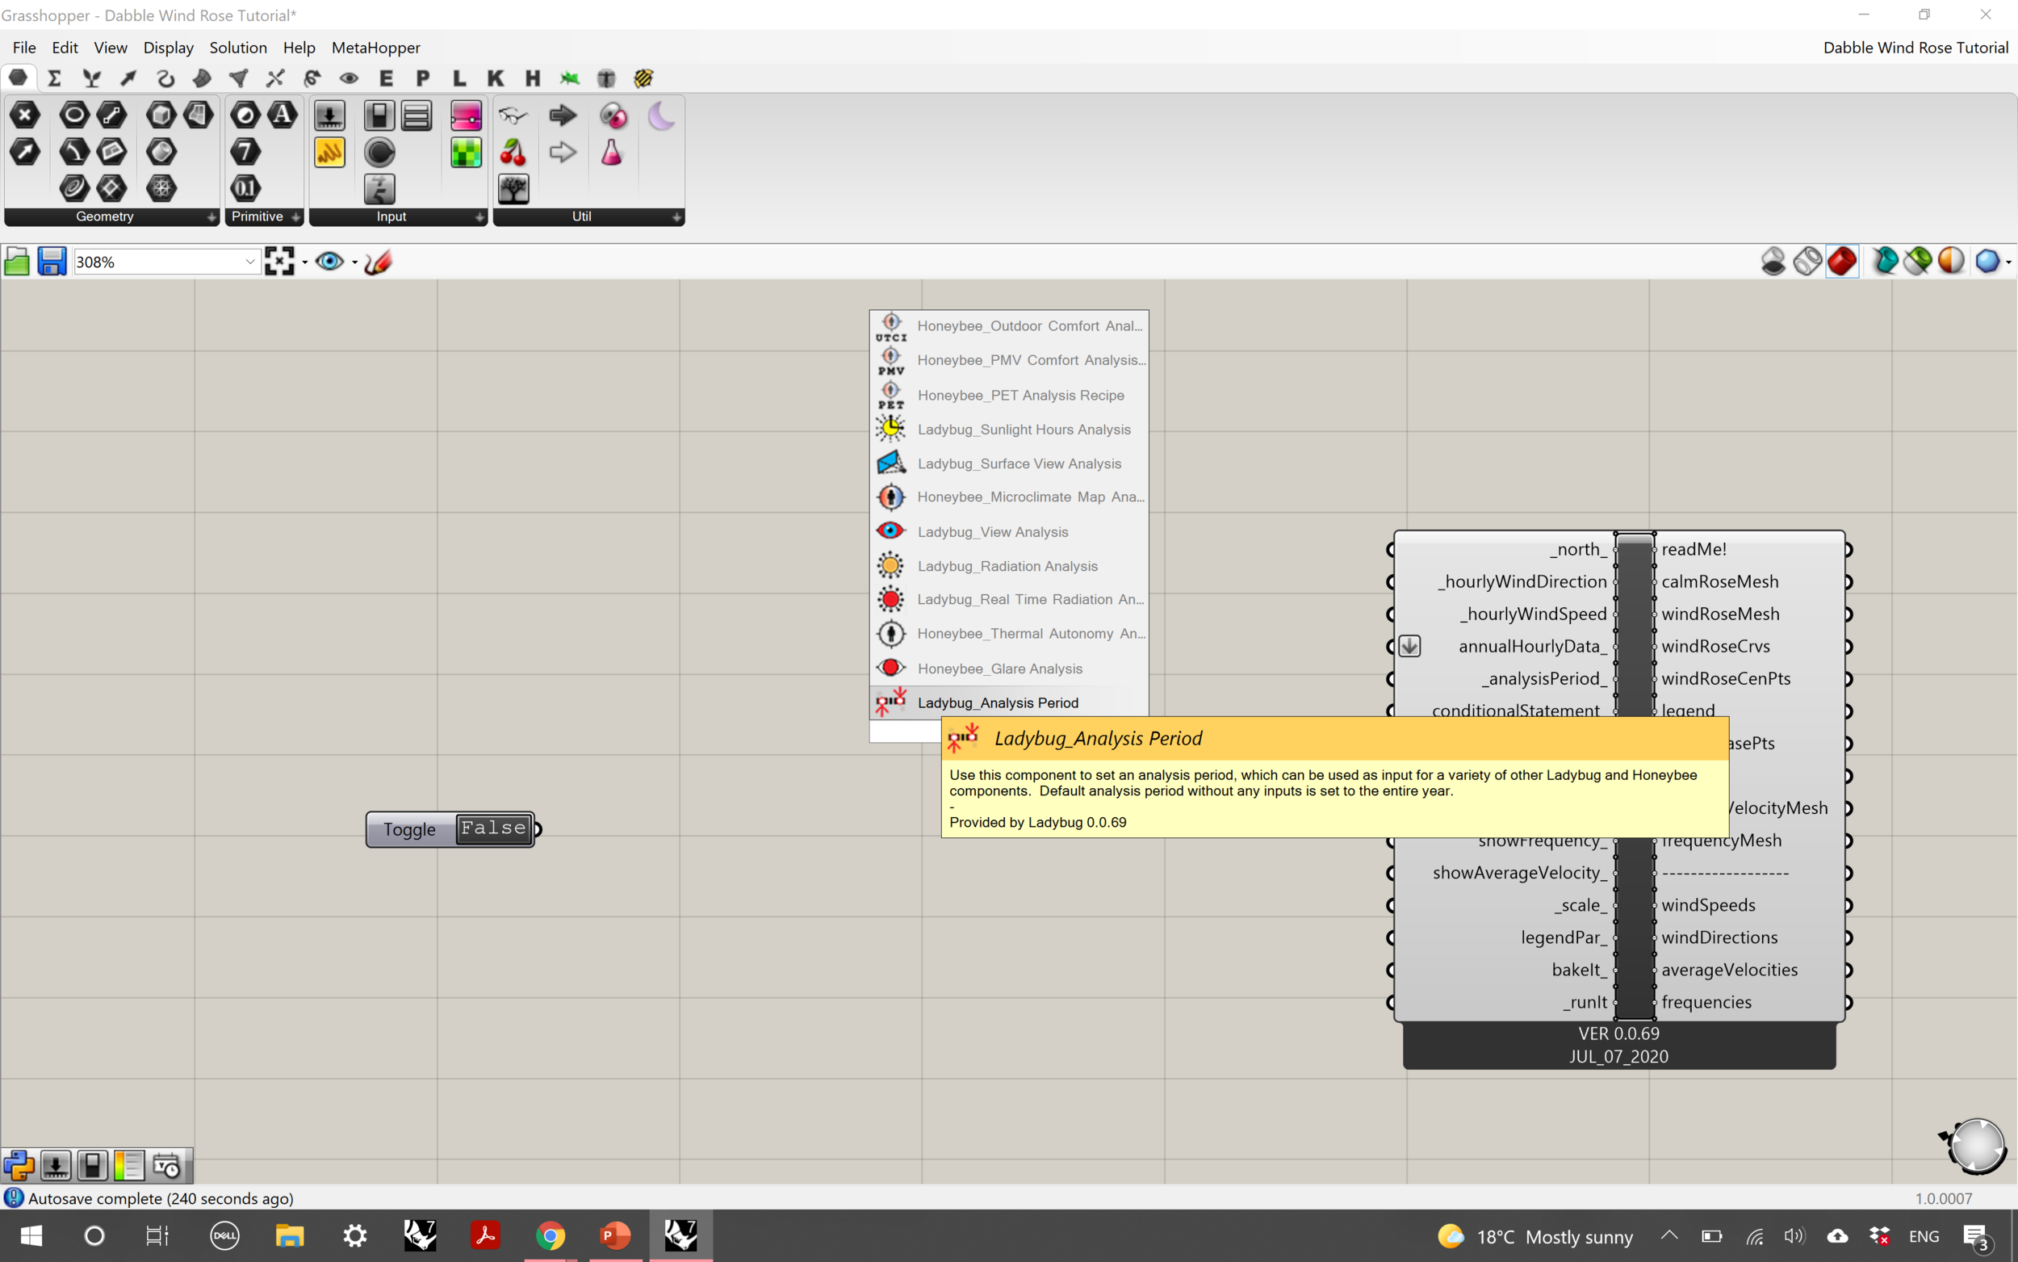Expand the Geometry panel with plus arrow
The height and width of the screenshot is (1262, 2018).
tap(211, 217)
